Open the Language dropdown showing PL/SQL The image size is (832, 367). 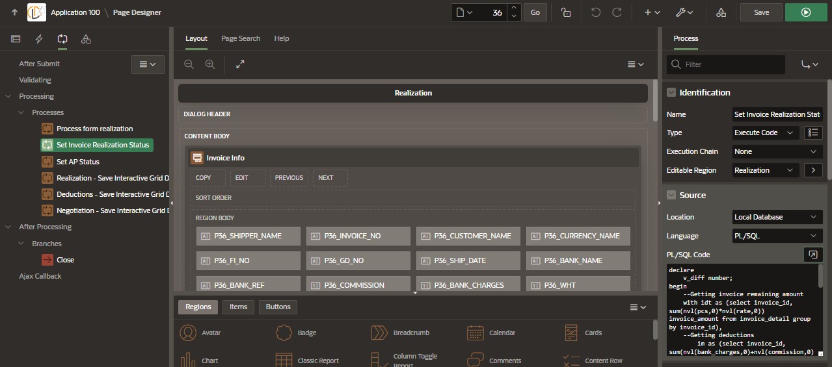[x=777, y=236]
